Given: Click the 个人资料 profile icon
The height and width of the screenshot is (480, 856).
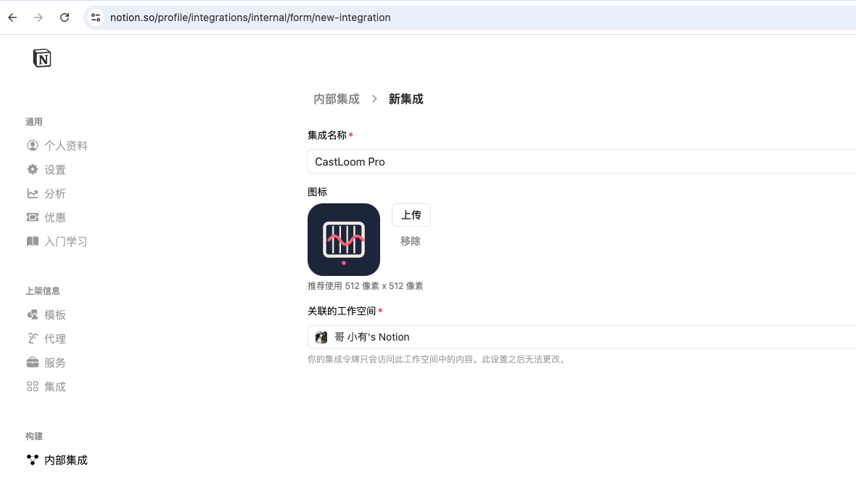Looking at the screenshot, I should click(x=33, y=145).
